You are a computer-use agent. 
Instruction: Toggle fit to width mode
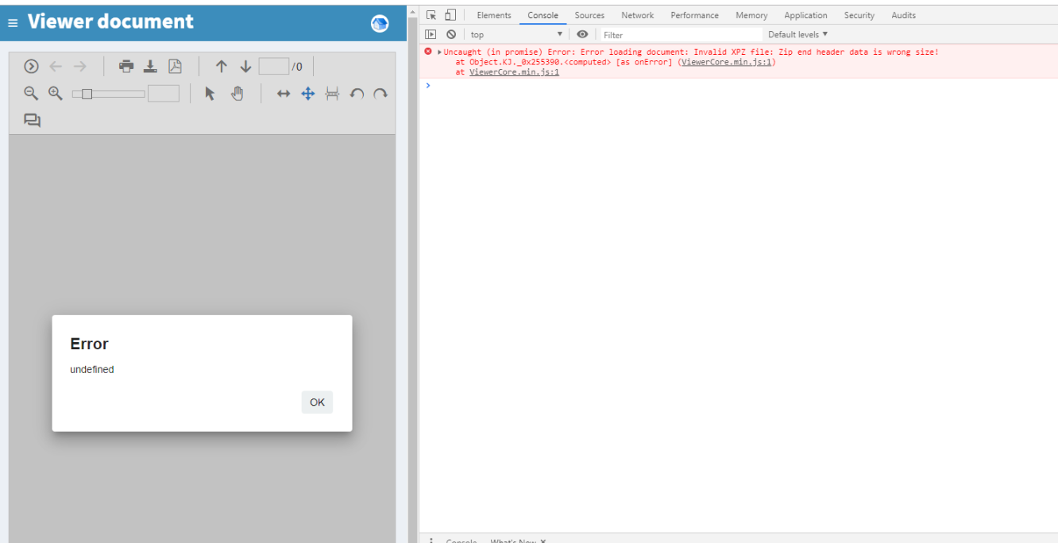tap(284, 94)
